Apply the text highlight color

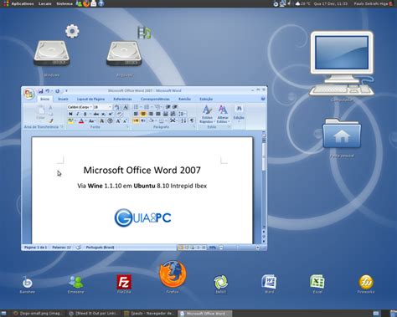click(x=70, y=121)
